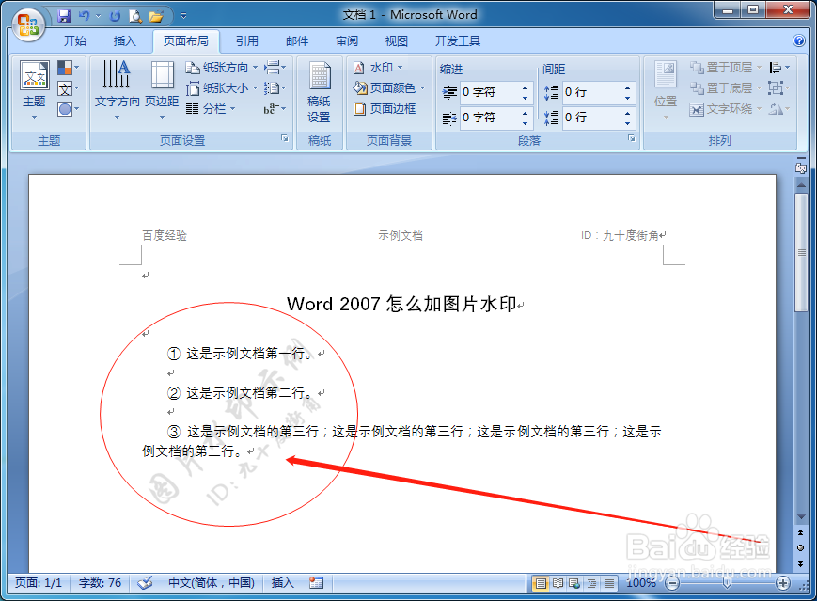The image size is (817, 601).
Task: Open line numbers dropdown icon
Action: (x=275, y=88)
